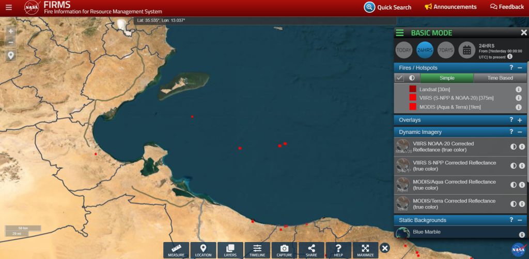Collapse the Dynamic Imagery section
Screen dimensions: 529x259
pyautogui.click(x=520, y=132)
